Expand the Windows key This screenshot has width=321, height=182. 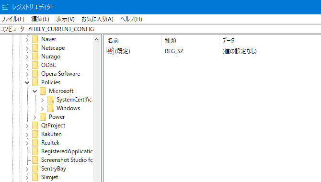coord(42,109)
